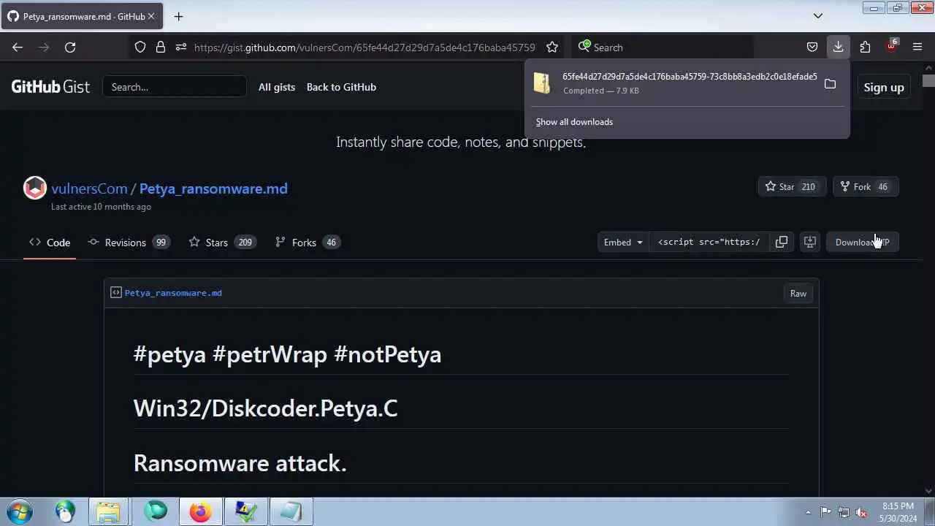
Task: Click the taskbar clock showing 8:15 PM
Action: coord(898,511)
